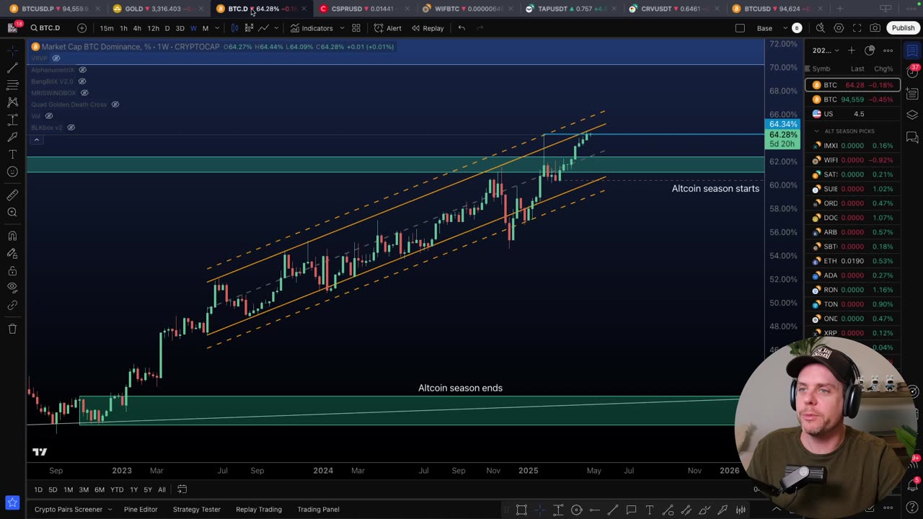Select the ruler measure tool
Image resolution: width=923 pixels, height=519 pixels.
tap(12, 195)
